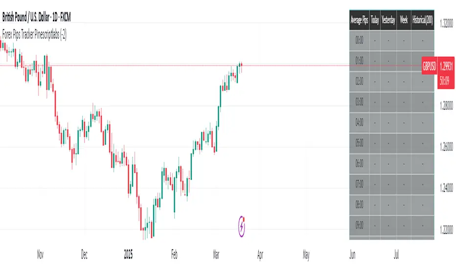The height and width of the screenshot is (269, 456).
Task: Click the 2025 label on time axis
Action: click(128, 255)
